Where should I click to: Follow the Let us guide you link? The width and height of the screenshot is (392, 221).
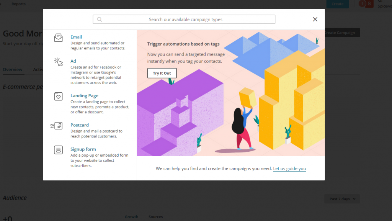click(x=289, y=169)
